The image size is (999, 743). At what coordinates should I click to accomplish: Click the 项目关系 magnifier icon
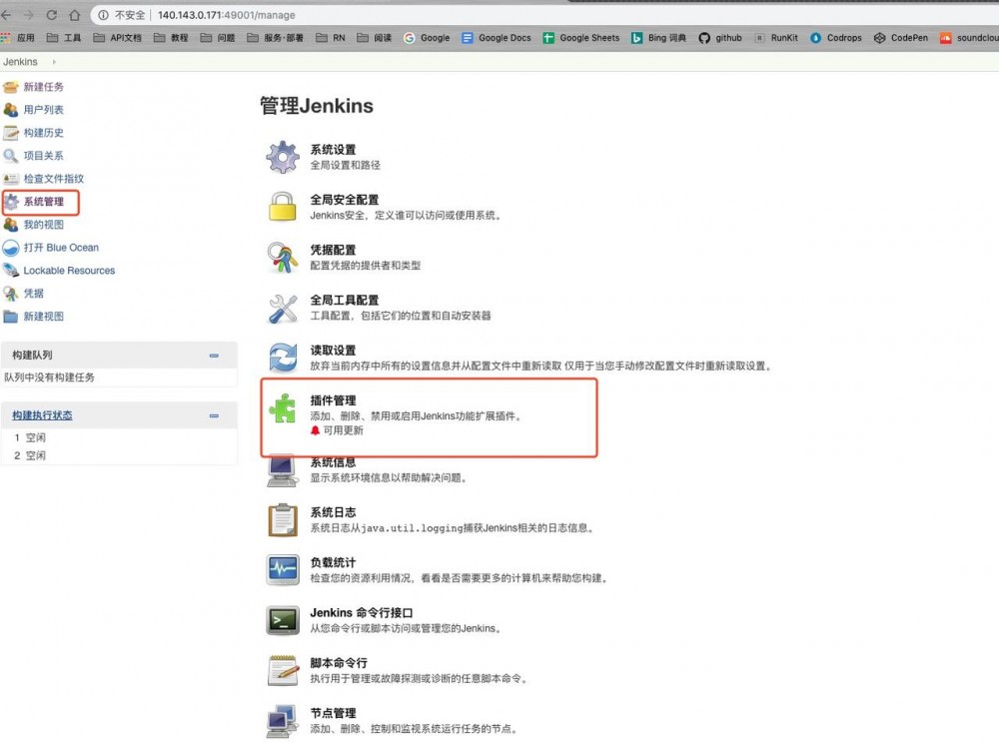click(11, 156)
